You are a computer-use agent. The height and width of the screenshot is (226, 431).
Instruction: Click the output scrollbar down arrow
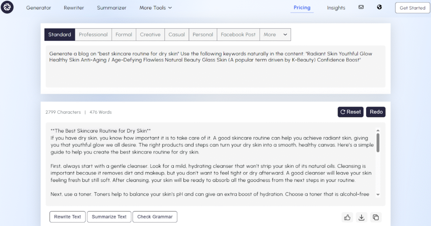(378, 195)
